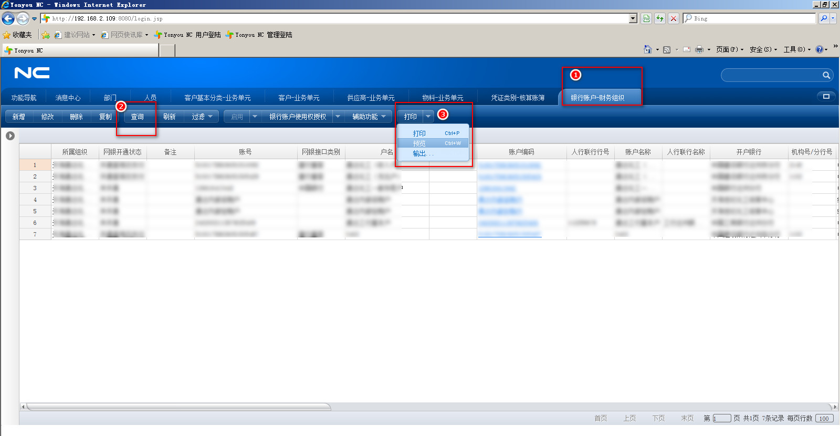Click the horizontal scrollbar under the table
This screenshot has height=436, width=840.
178,407
